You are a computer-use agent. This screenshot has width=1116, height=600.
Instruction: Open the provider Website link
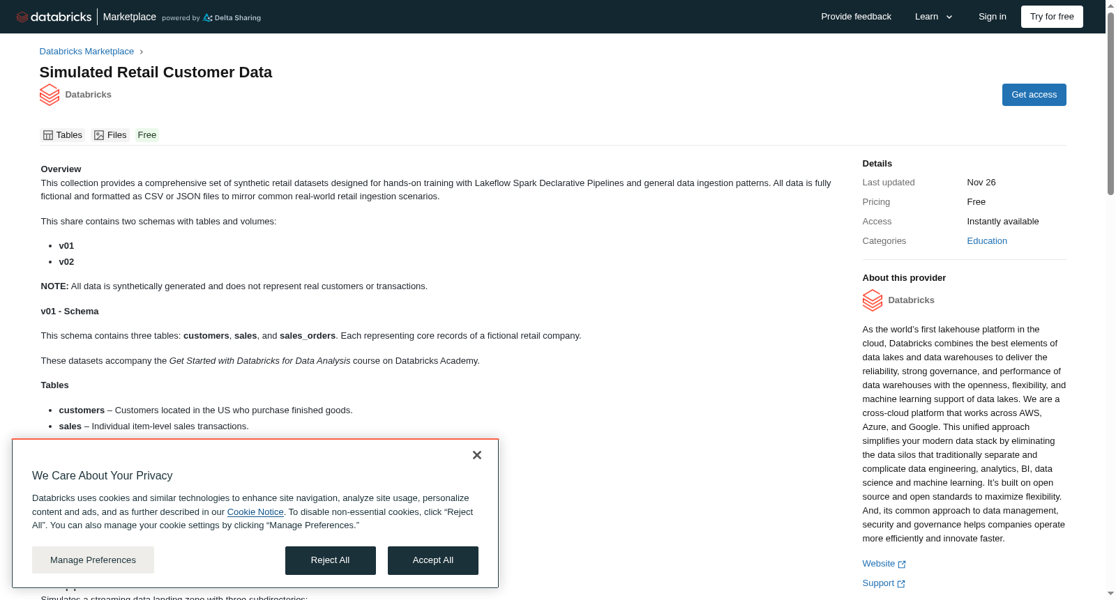(884, 564)
